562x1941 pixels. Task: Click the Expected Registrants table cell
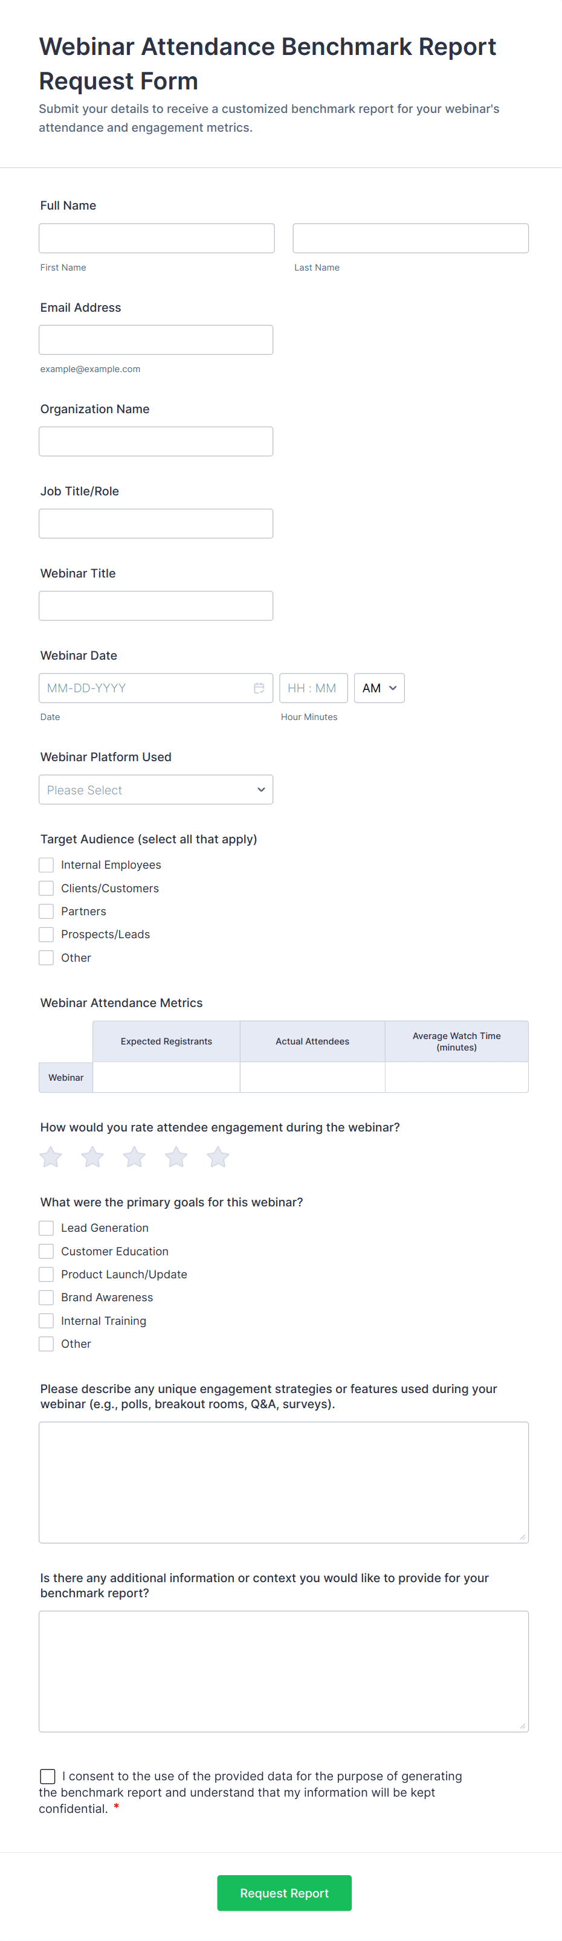167,1078
